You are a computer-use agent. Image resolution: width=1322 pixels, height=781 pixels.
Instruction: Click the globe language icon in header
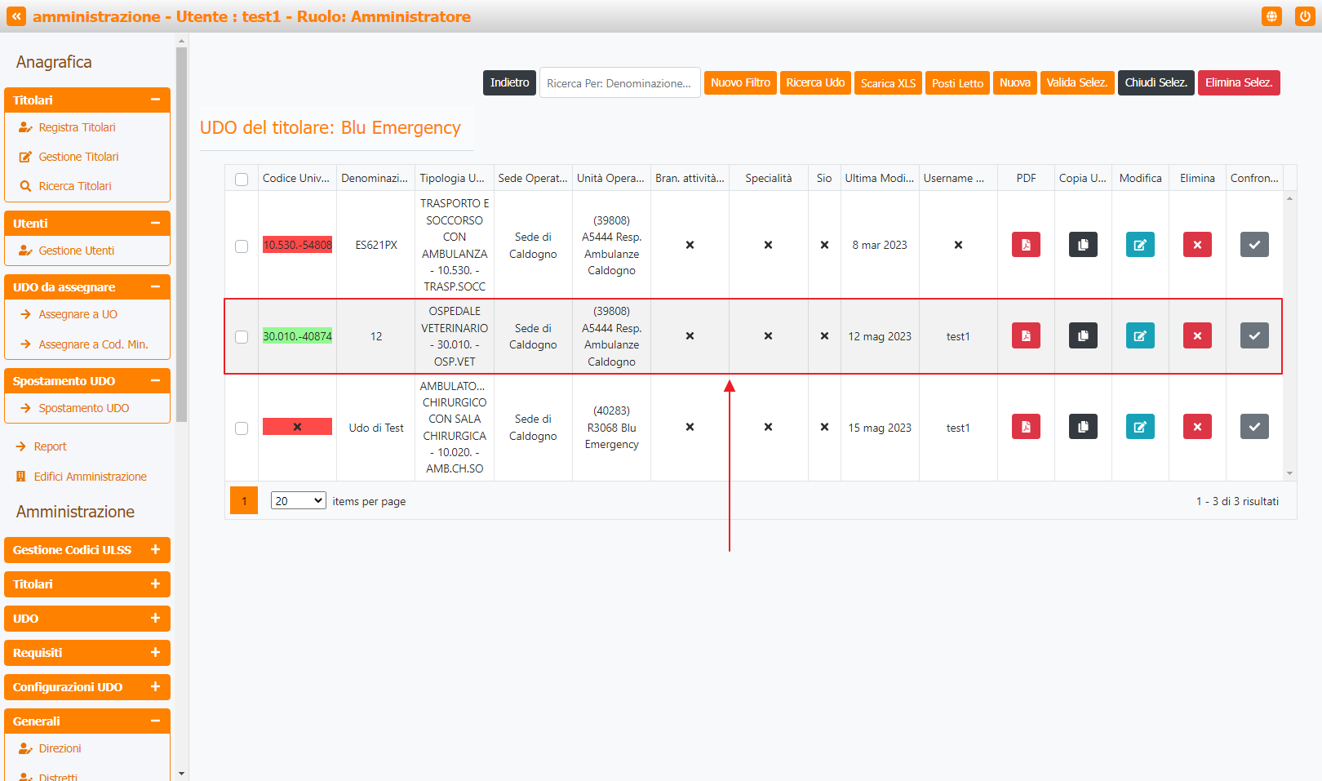[1271, 16]
